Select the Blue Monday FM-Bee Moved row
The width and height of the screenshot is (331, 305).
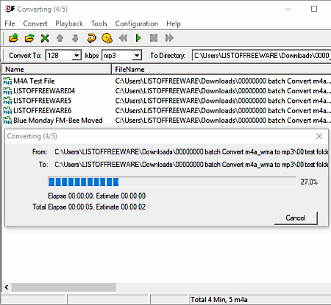click(167, 121)
